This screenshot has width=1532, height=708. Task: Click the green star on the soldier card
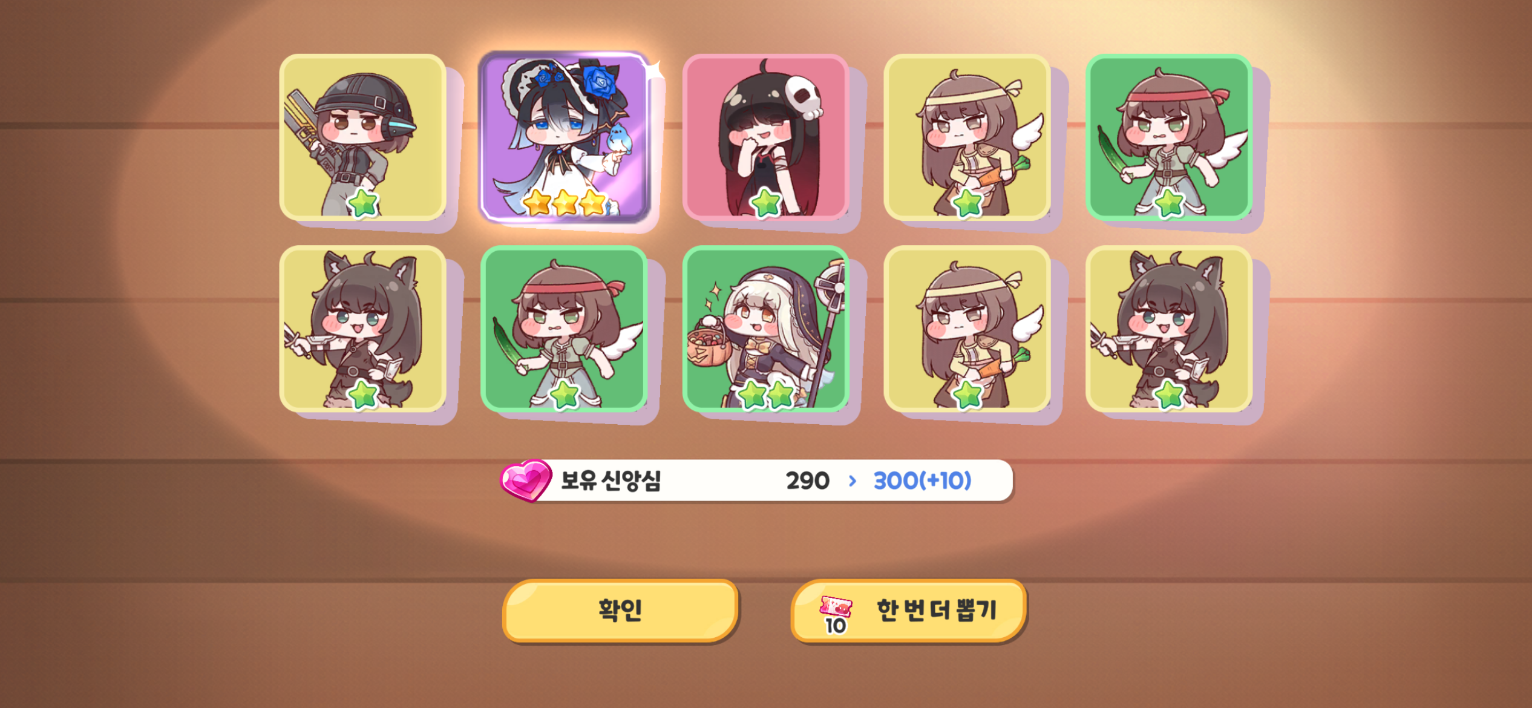point(363,203)
